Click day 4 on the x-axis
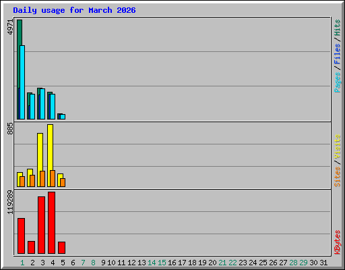345x270 pixels. pyautogui.click(x=53, y=263)
